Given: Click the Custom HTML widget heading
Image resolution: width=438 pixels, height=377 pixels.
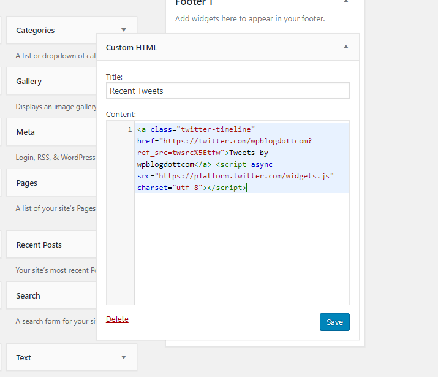Looking at the screenshot, I should click(x=131, y=48).
